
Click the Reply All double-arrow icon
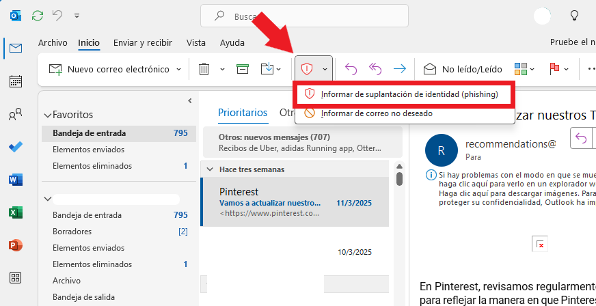pos(375,69)
